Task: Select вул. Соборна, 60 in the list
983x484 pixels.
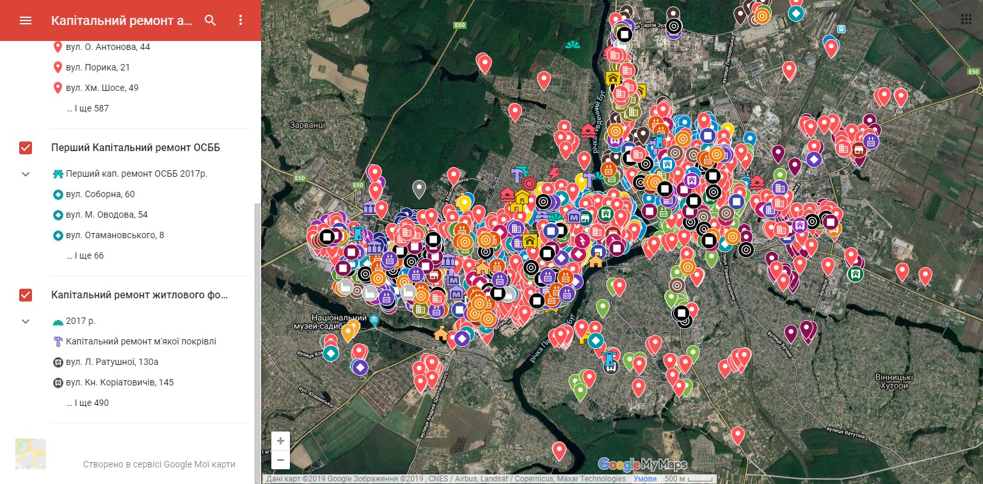Action: pos(100,195)
